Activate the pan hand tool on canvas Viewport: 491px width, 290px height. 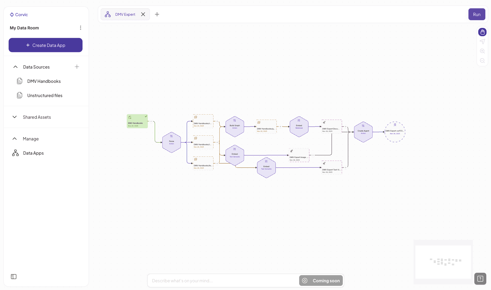click(482, 32)
